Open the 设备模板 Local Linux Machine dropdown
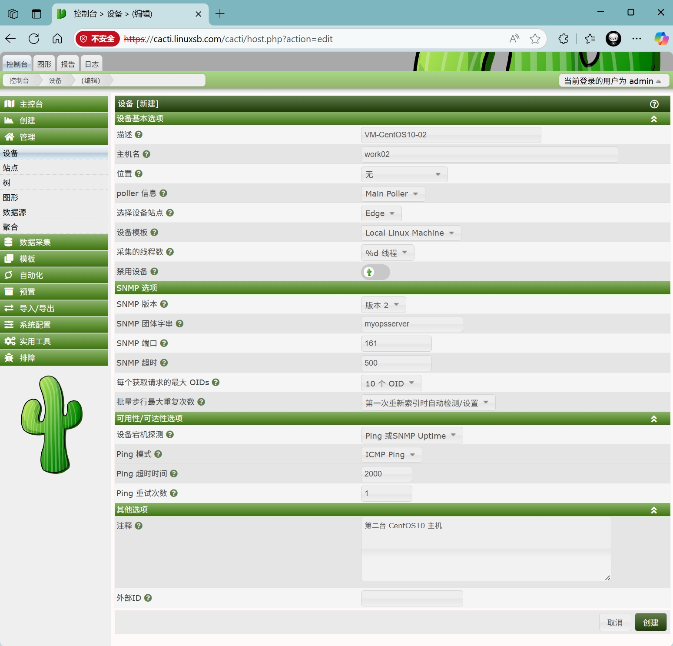Screen dimensions: 673x646 pyautogui.click(x=410, y=233)
